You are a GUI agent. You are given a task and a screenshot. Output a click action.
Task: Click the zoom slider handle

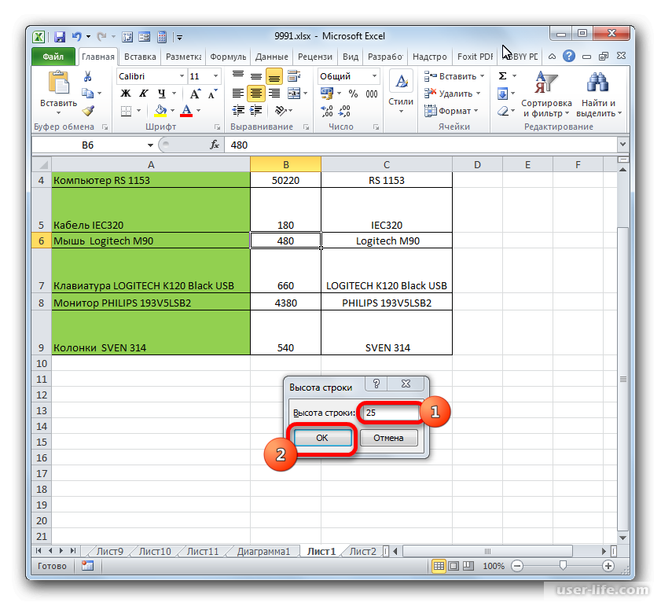pyautogui.click(x=562, y=565)
